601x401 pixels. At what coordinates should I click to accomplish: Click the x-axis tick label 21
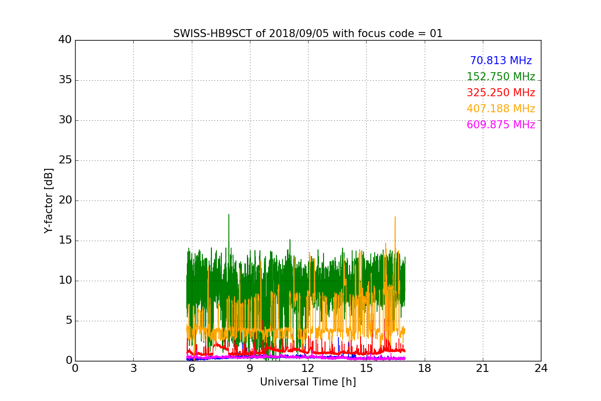pos(483,368)
